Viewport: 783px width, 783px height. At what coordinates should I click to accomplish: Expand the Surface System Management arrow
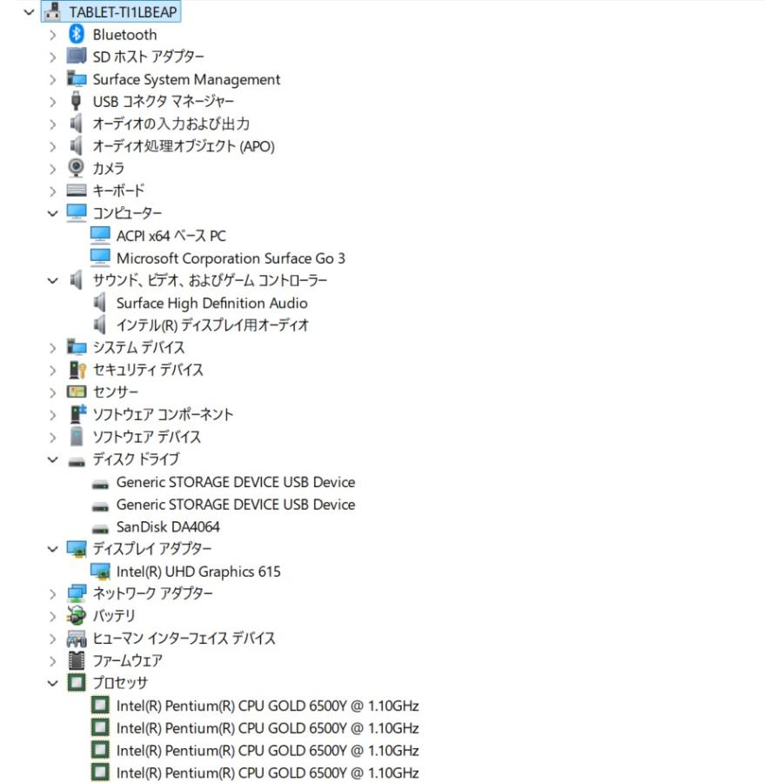(53, 79)
